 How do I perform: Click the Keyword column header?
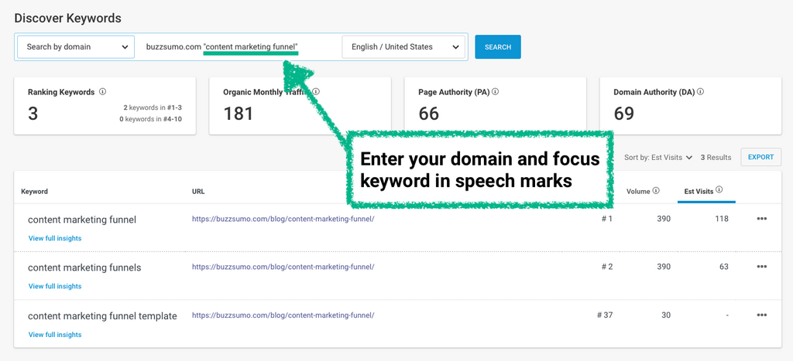(x=35, y=192)
